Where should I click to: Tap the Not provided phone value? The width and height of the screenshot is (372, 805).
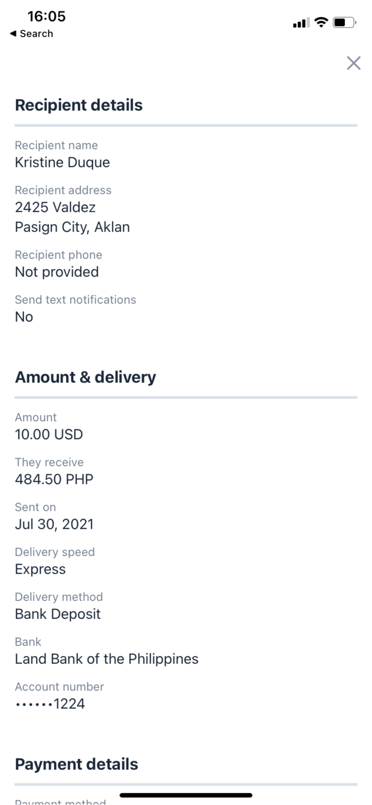[57, 272]
